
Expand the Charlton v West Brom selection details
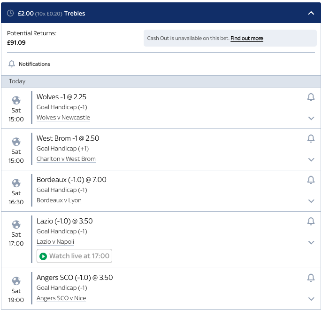pos(311,159)
